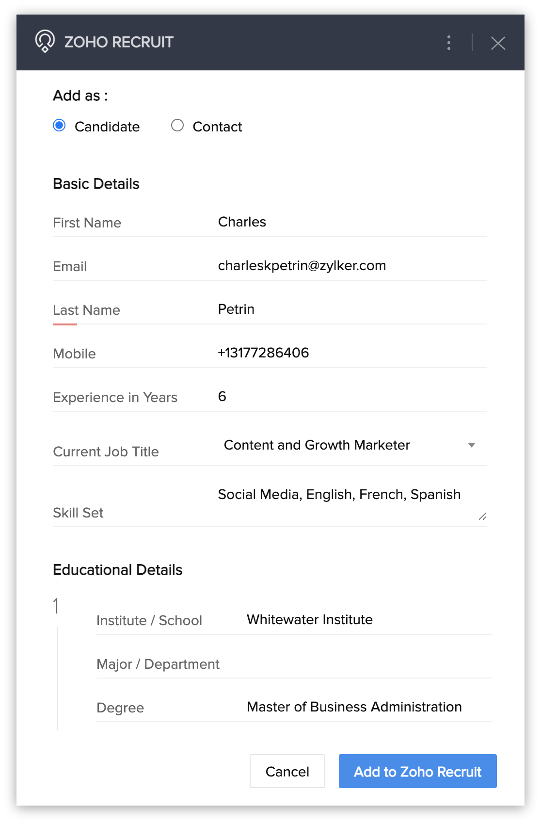
Task: Focus the Mobile number field
Action: [x=351, y=353]
